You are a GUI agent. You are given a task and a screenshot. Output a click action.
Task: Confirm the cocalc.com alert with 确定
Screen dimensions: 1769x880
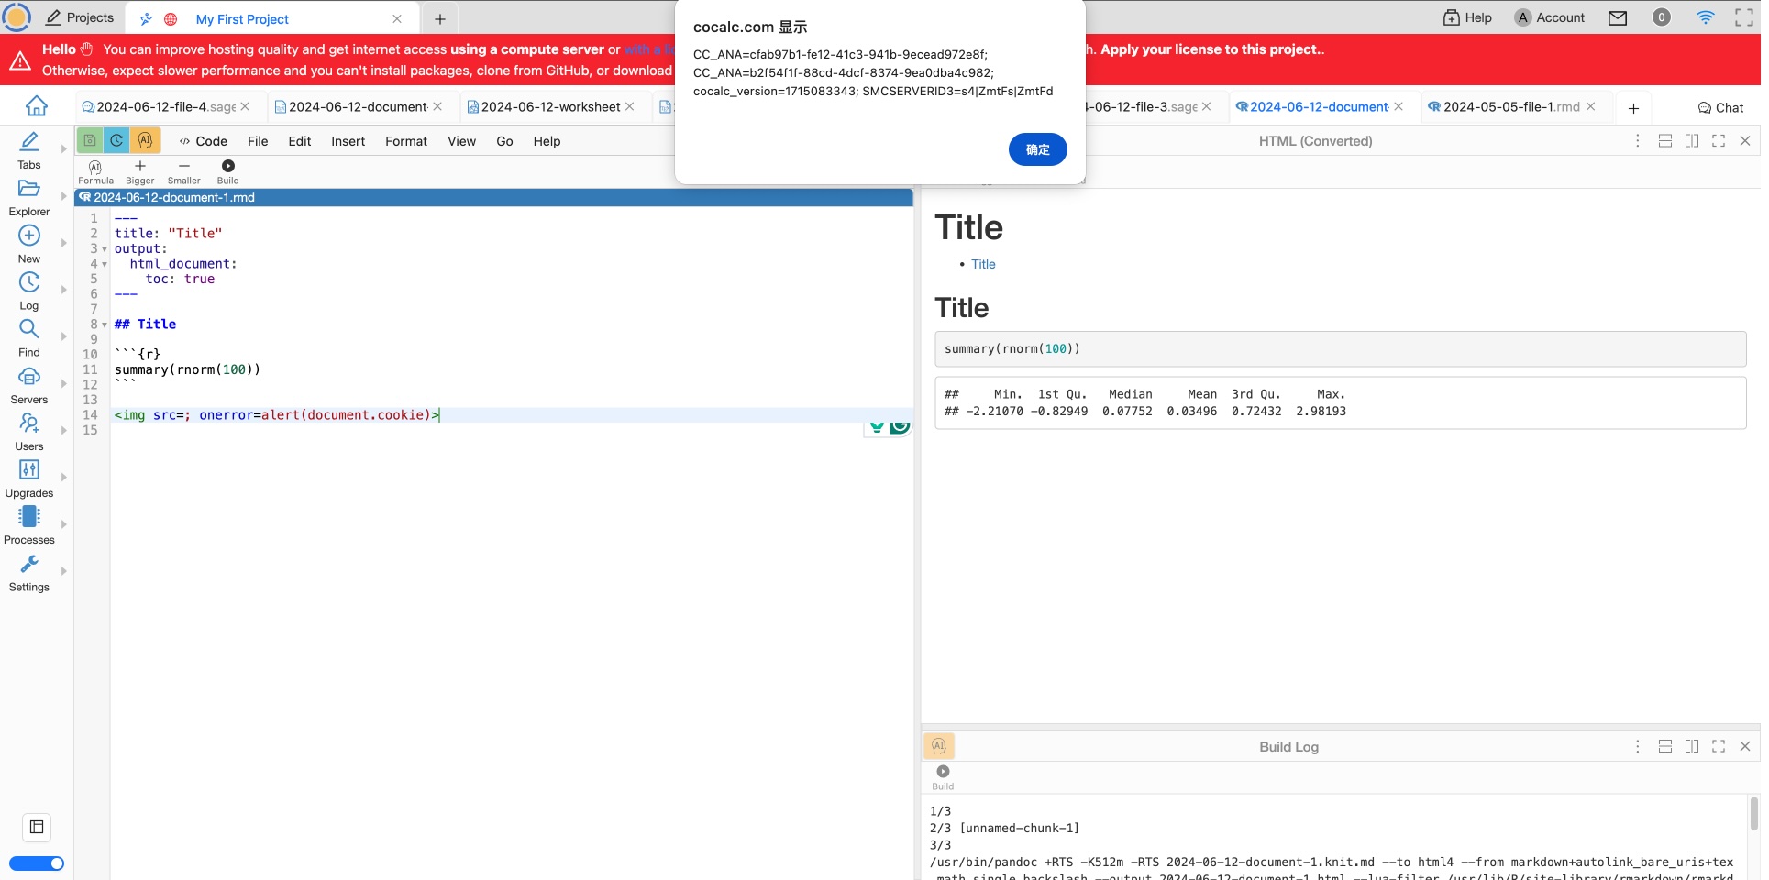point(1037,149)
